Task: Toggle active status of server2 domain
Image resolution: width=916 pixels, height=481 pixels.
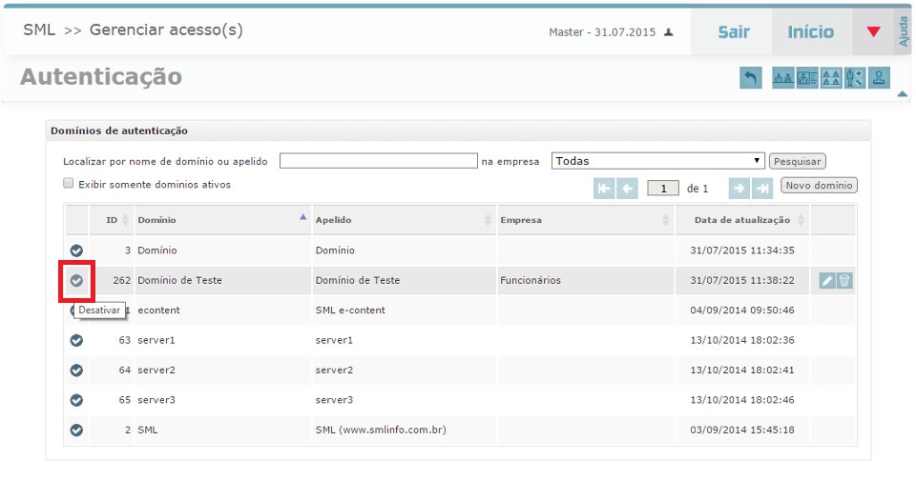Action: [76, 370]
